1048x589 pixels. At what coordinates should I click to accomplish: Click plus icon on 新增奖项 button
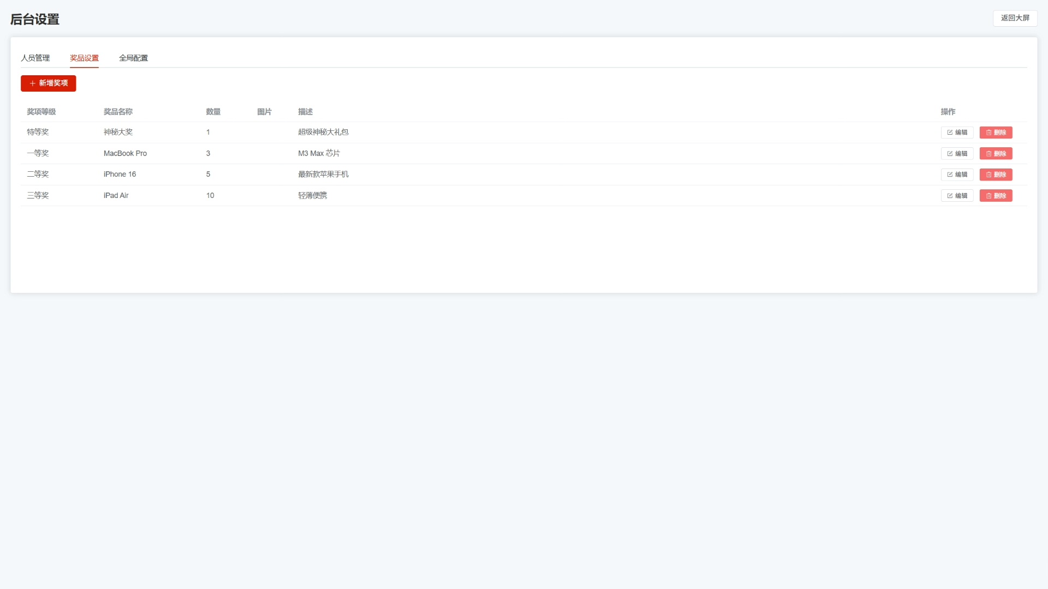[x=33, y=83]
